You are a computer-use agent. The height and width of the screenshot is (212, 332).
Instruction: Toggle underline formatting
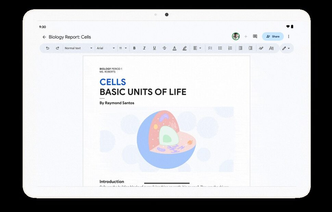point(154,48)
